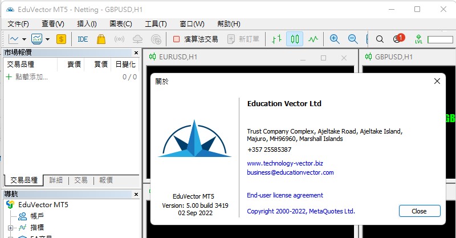Open the search magnifier icon
This screenshot has width=456, height=238.
click(380, 39)
